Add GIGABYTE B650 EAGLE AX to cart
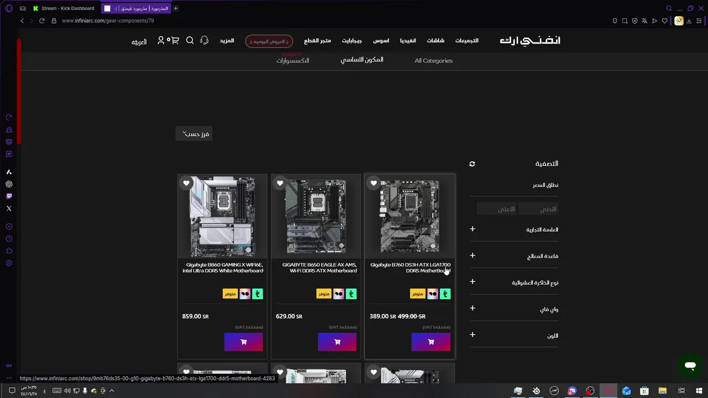Screen dimensions: 708x398 337,342
